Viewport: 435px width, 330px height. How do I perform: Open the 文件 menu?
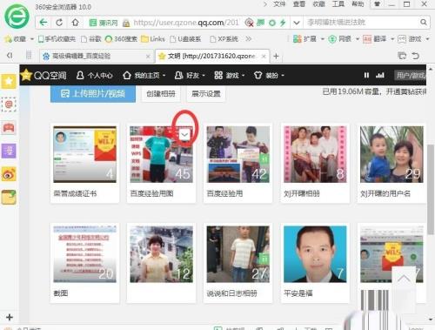tap(279, 4)
